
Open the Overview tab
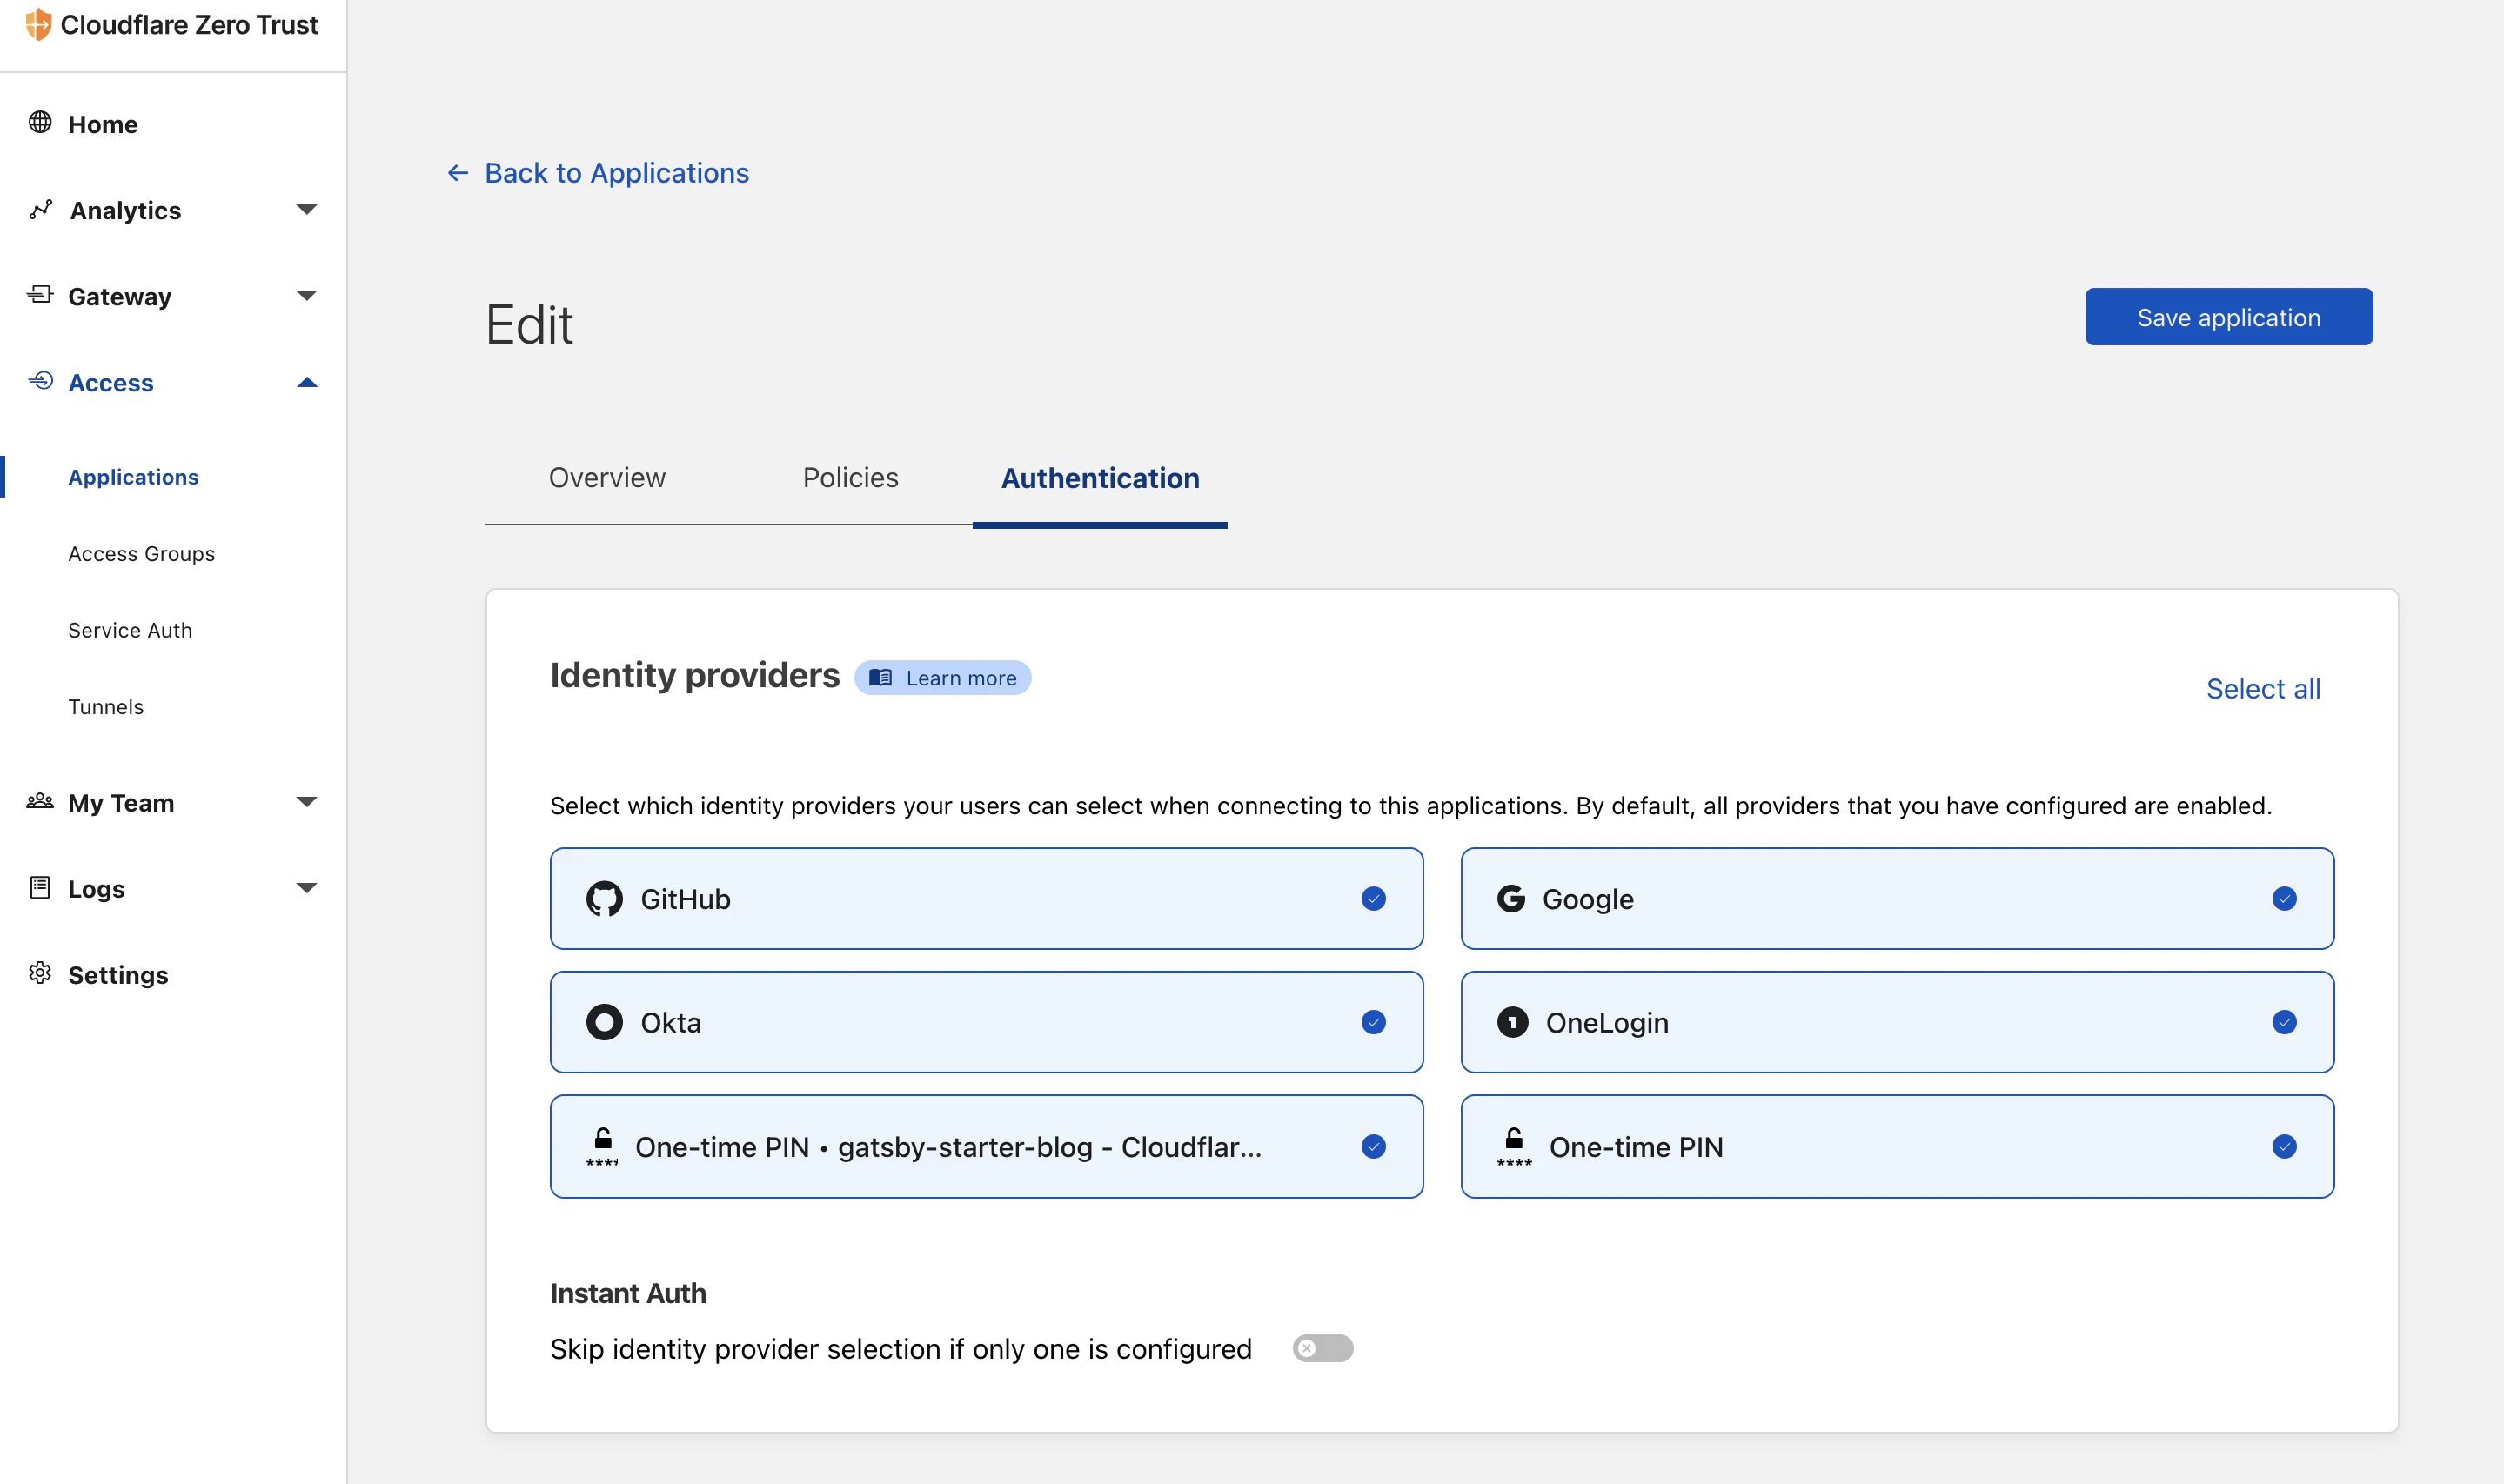coord(607,478)
